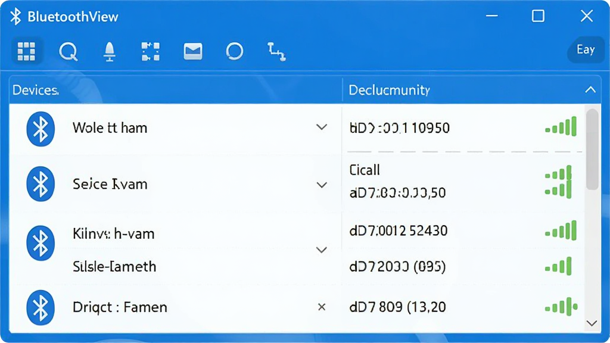The image size is (610, 343).
Task: Click the dD7 809 (13,20 address
Action: (397, 307)
